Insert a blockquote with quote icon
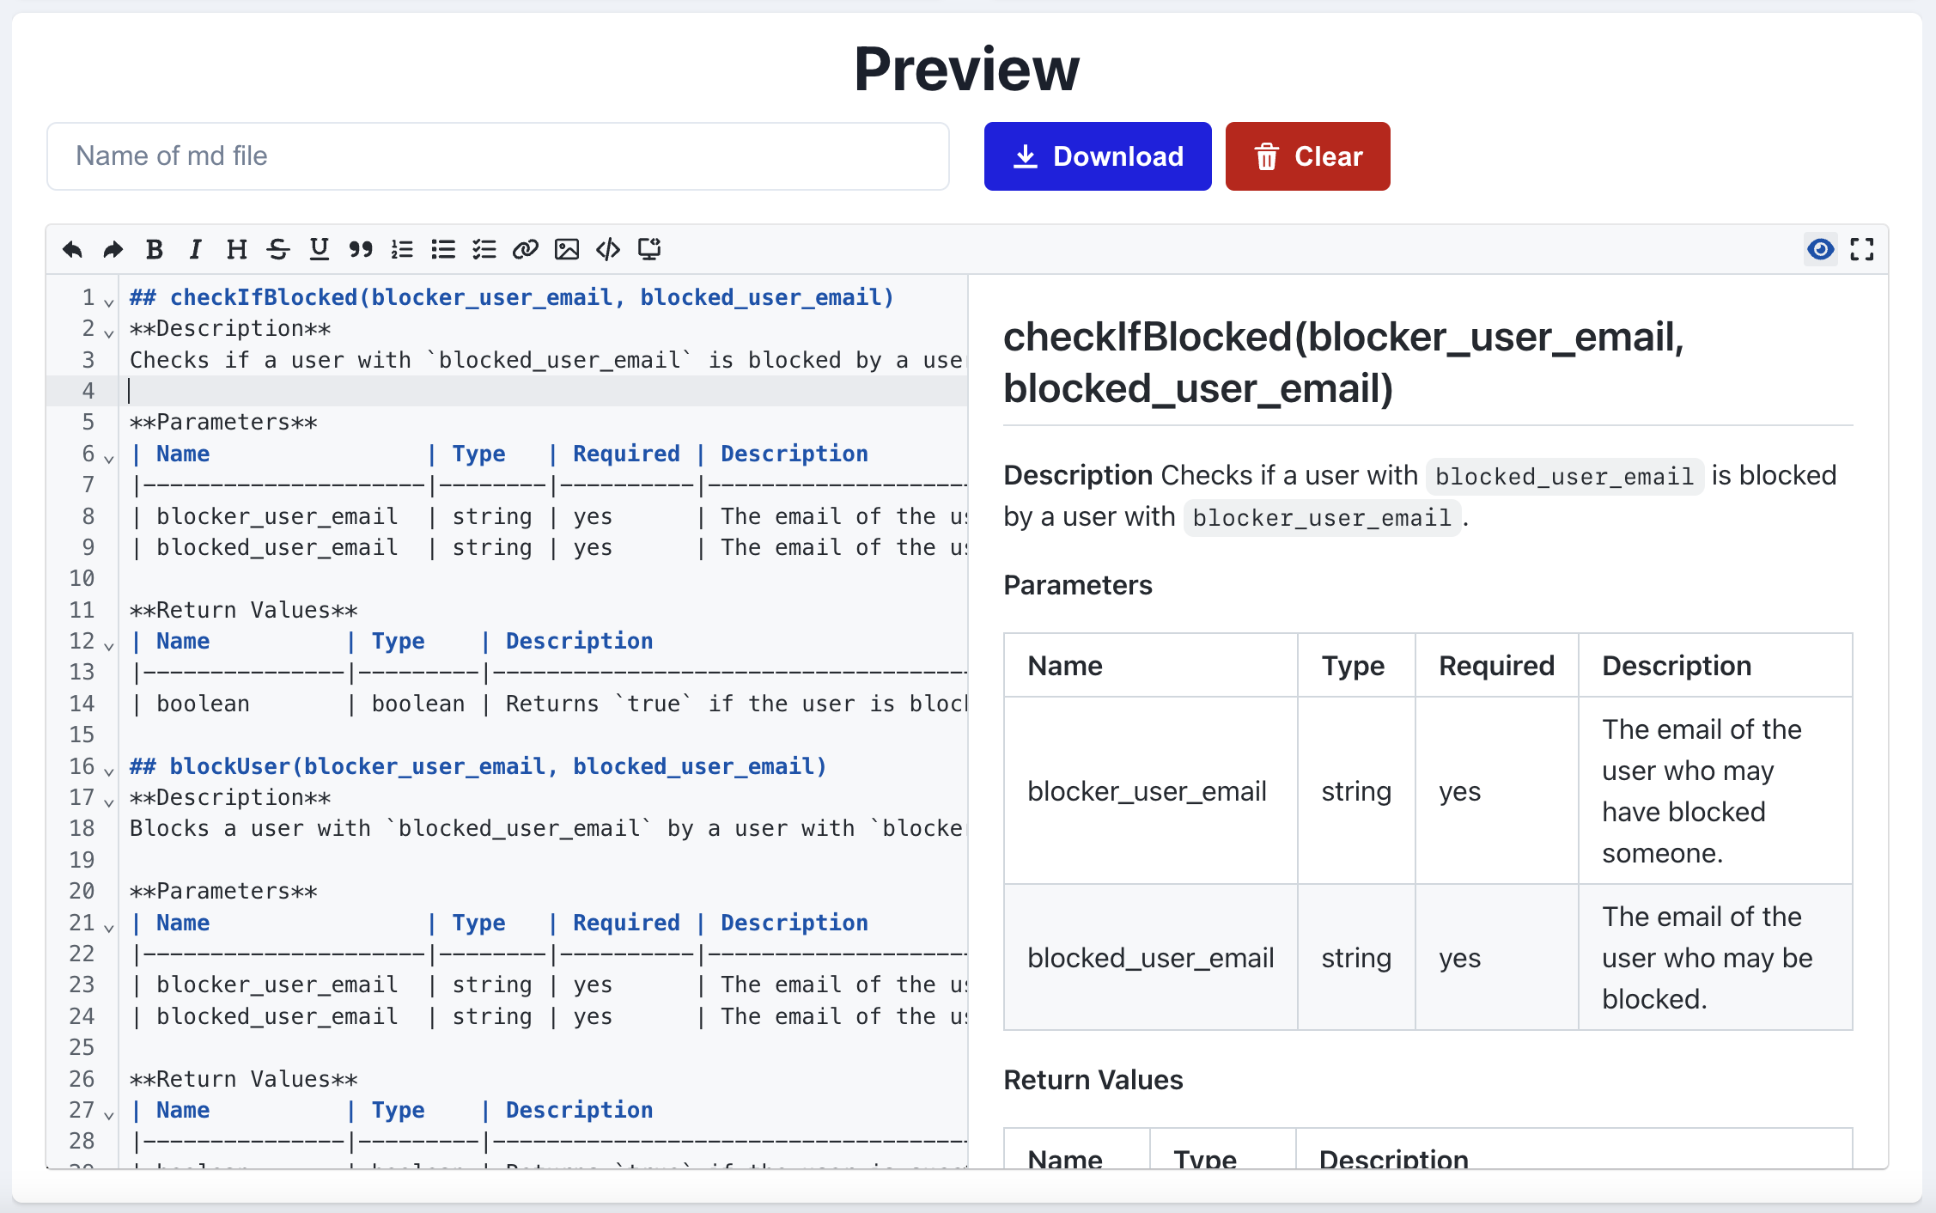The width and height of the screenshot is (1936, 1213). coord(361,250)
